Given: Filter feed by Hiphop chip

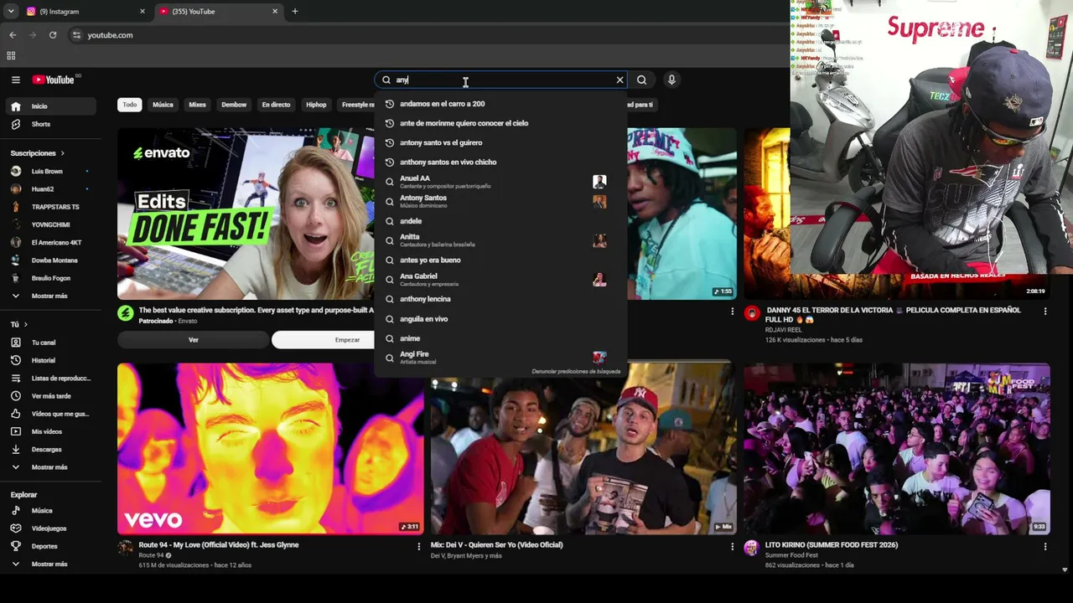Looking at the screenshot, I should coord(316,105).
